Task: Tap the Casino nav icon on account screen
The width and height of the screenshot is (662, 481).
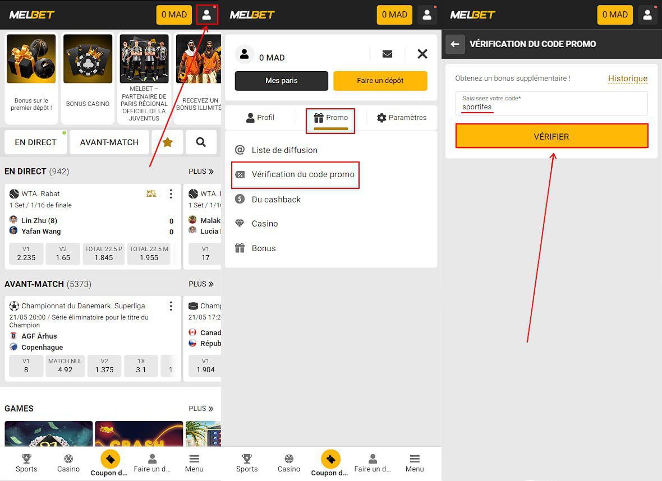Action: [x=289, y=463]
